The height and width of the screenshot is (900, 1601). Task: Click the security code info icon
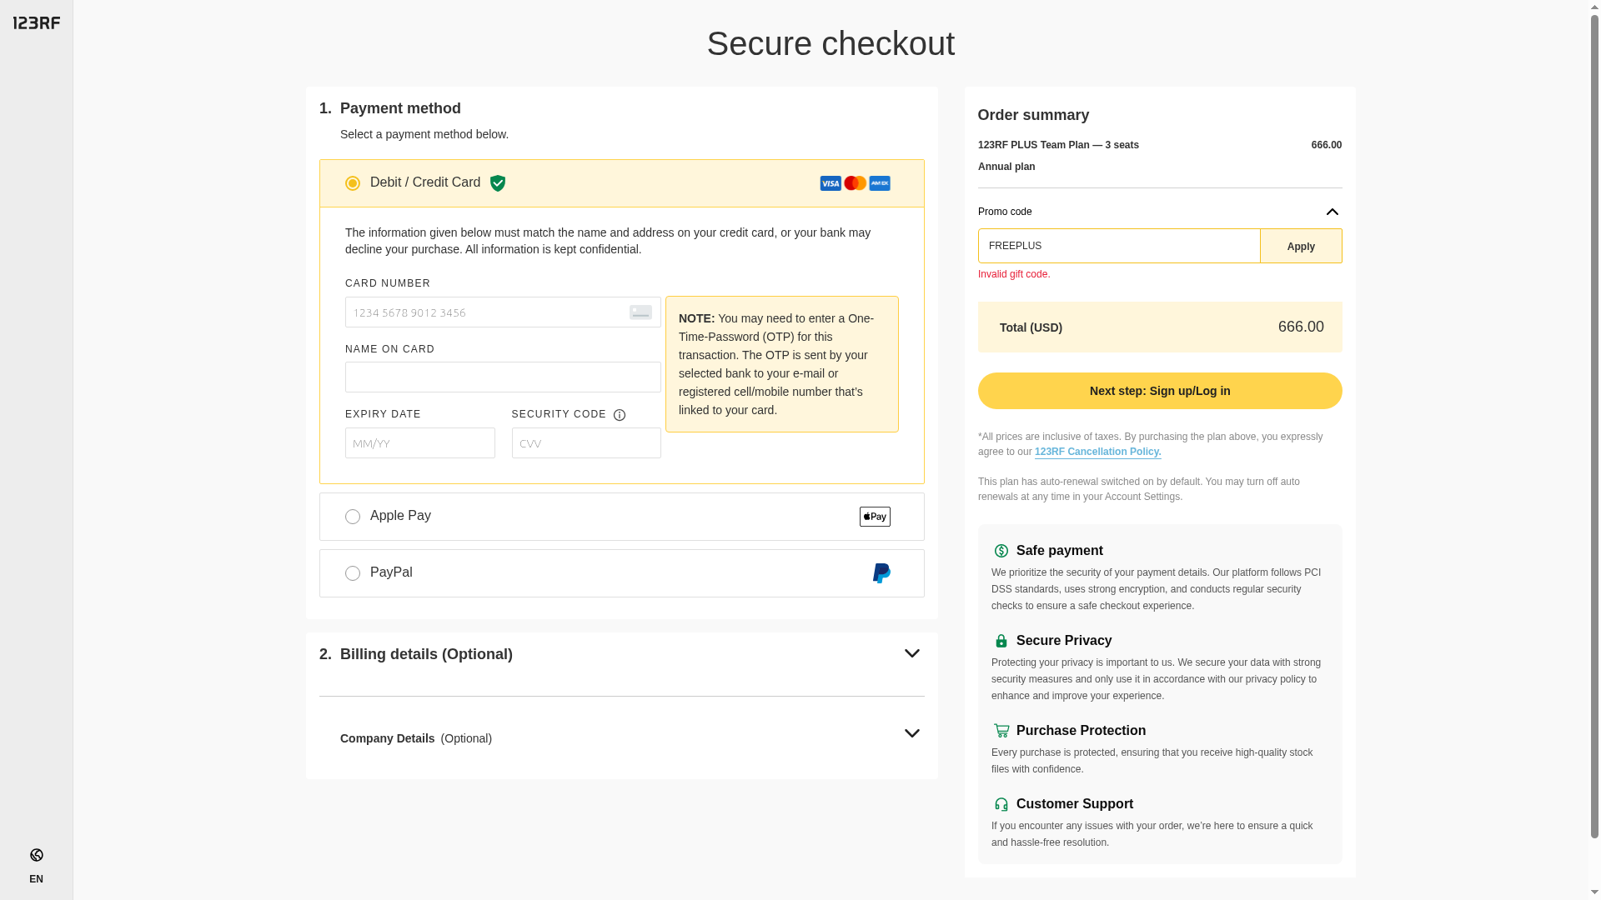(x=620, y=415)
